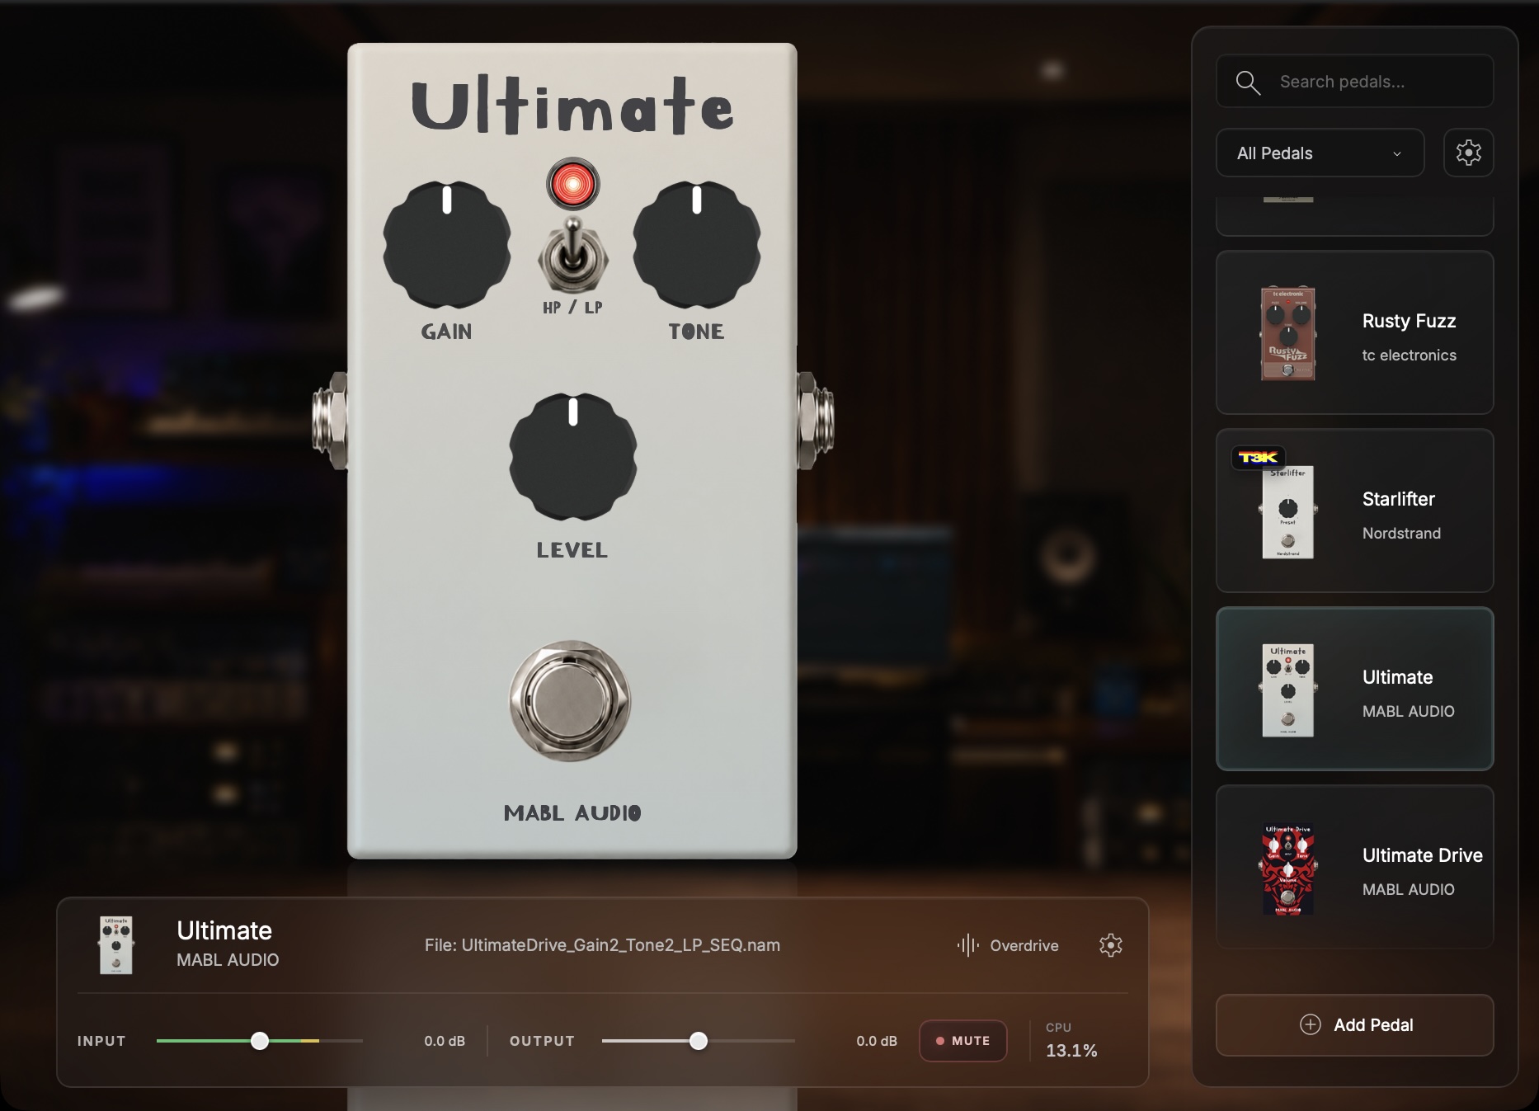This screenshot has height=1111, width=1539.
Task: Click the MABL AUDIO logo on pedal
Action: click(572, 813)
